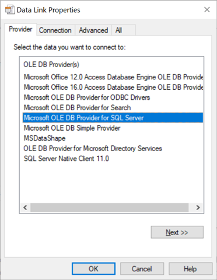Close the Data Link Properties dialog
217x280 pixels.
pos(207,9)
